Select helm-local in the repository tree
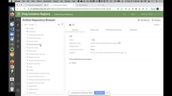The height and width of the screenshot is (96, 172). pyautogui.click(x=33, y=51)
